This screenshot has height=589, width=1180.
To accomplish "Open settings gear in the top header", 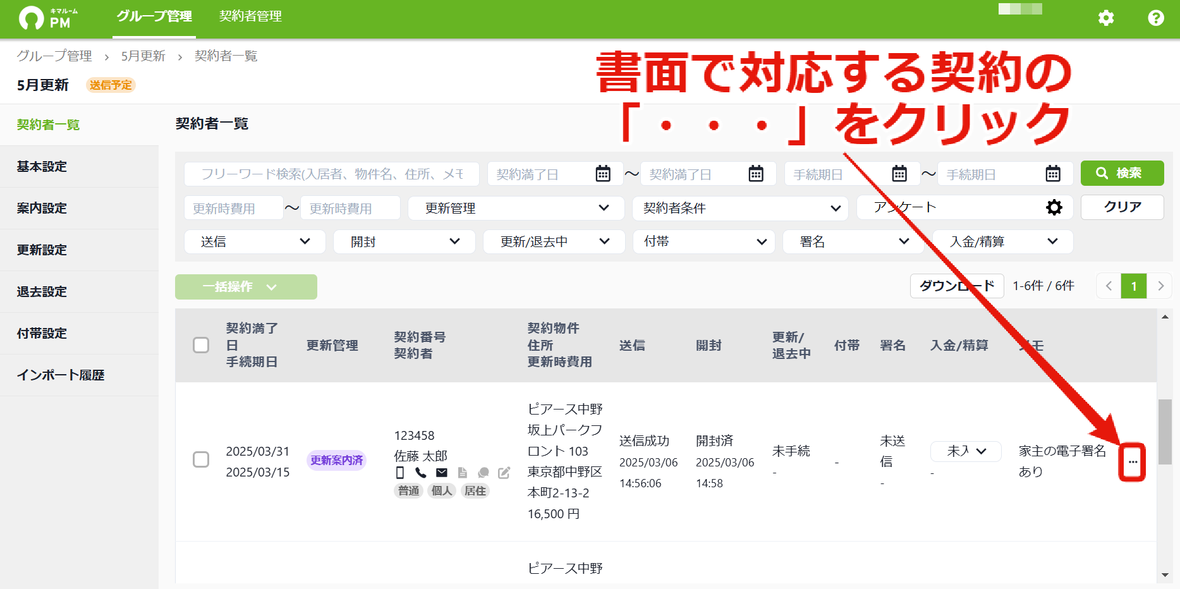I will (1106, 18).
